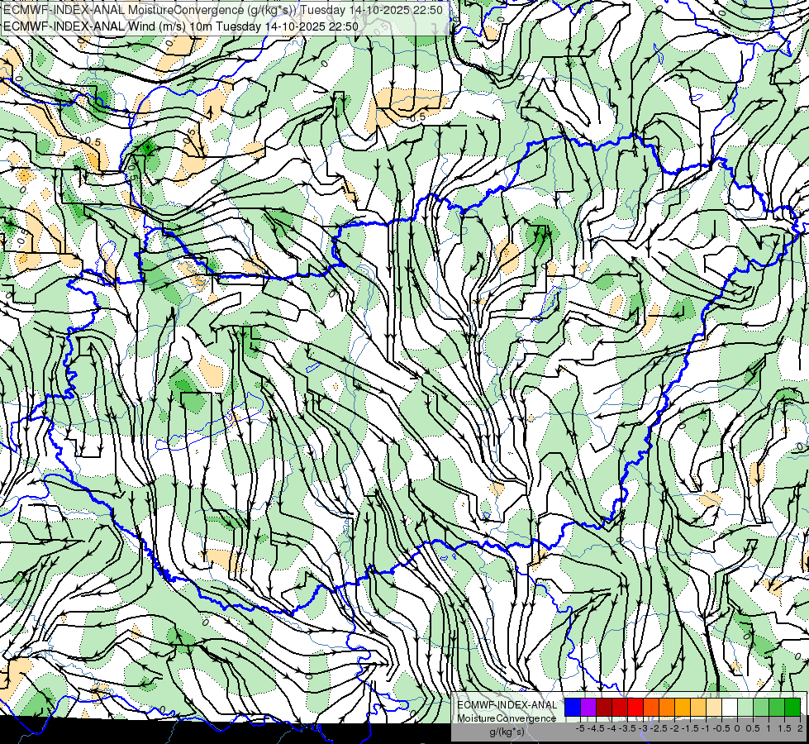Click the -4.5 legend tick value
The height and width of the screenshot is (744, 809).
594,728
